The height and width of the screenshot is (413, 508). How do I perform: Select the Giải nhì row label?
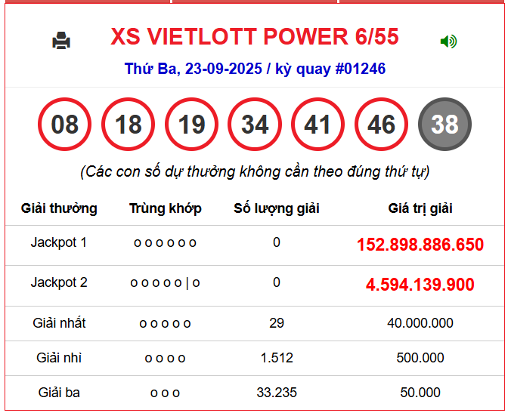[59, 358]
